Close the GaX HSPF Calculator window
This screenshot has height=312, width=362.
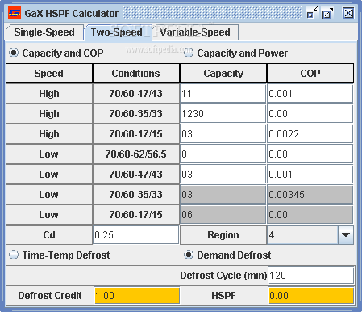(x=348, y=13)
